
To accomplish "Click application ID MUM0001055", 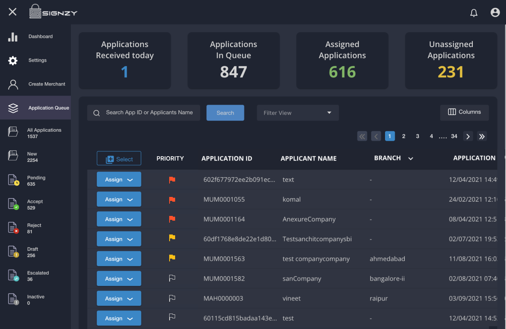I will [224, 199].
